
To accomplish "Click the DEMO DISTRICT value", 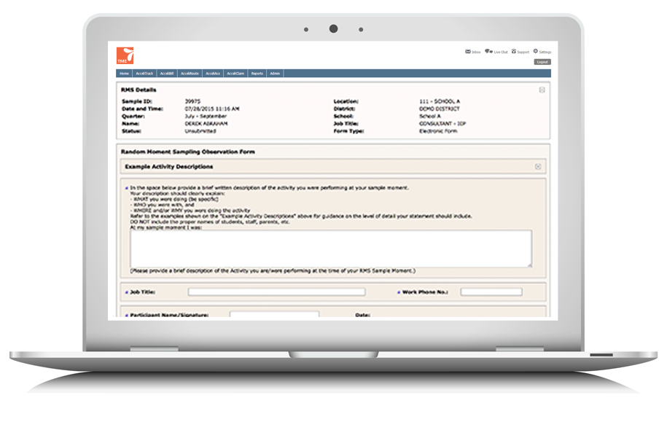I will coord(440,109).
